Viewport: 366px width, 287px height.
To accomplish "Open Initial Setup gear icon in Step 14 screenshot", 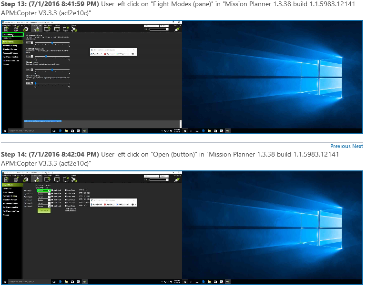I will pos(26,179).
